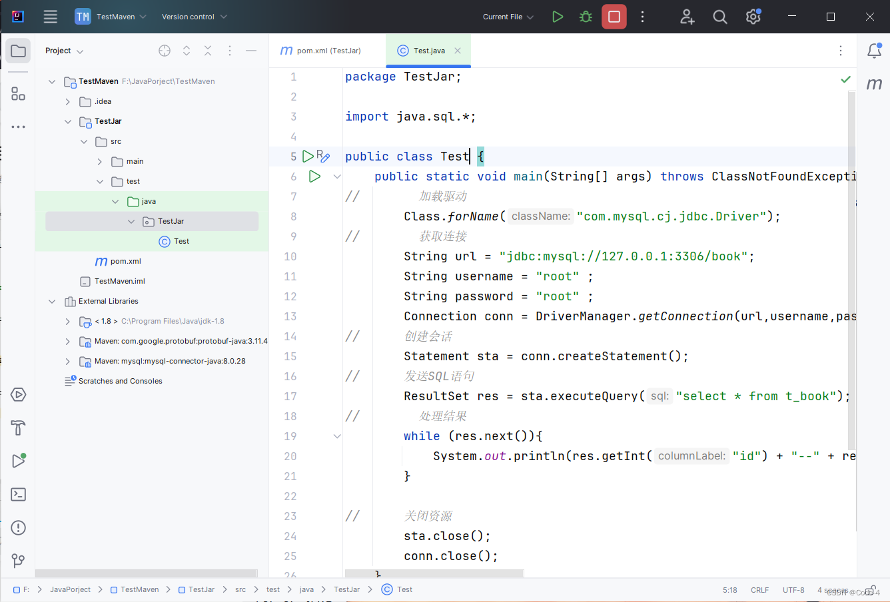Fold the main method block
Viewport: 890px width, 602px height.
337,176
